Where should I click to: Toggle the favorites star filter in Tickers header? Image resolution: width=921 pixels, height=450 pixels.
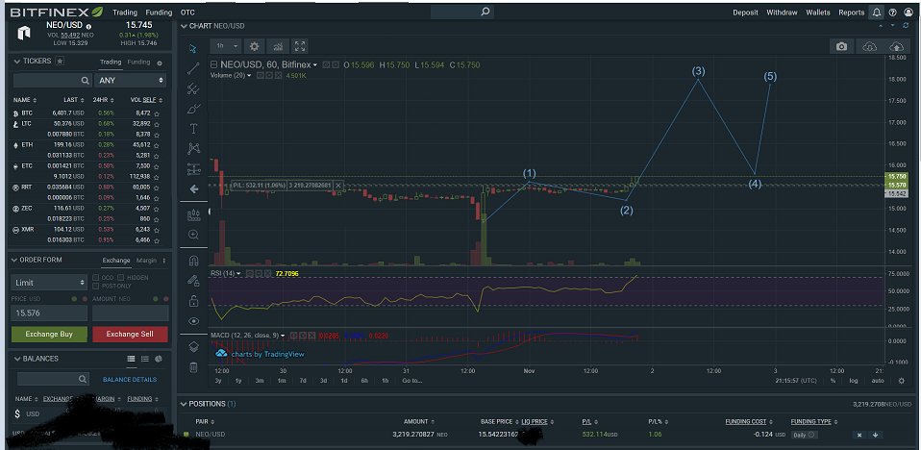click(60, 61)
